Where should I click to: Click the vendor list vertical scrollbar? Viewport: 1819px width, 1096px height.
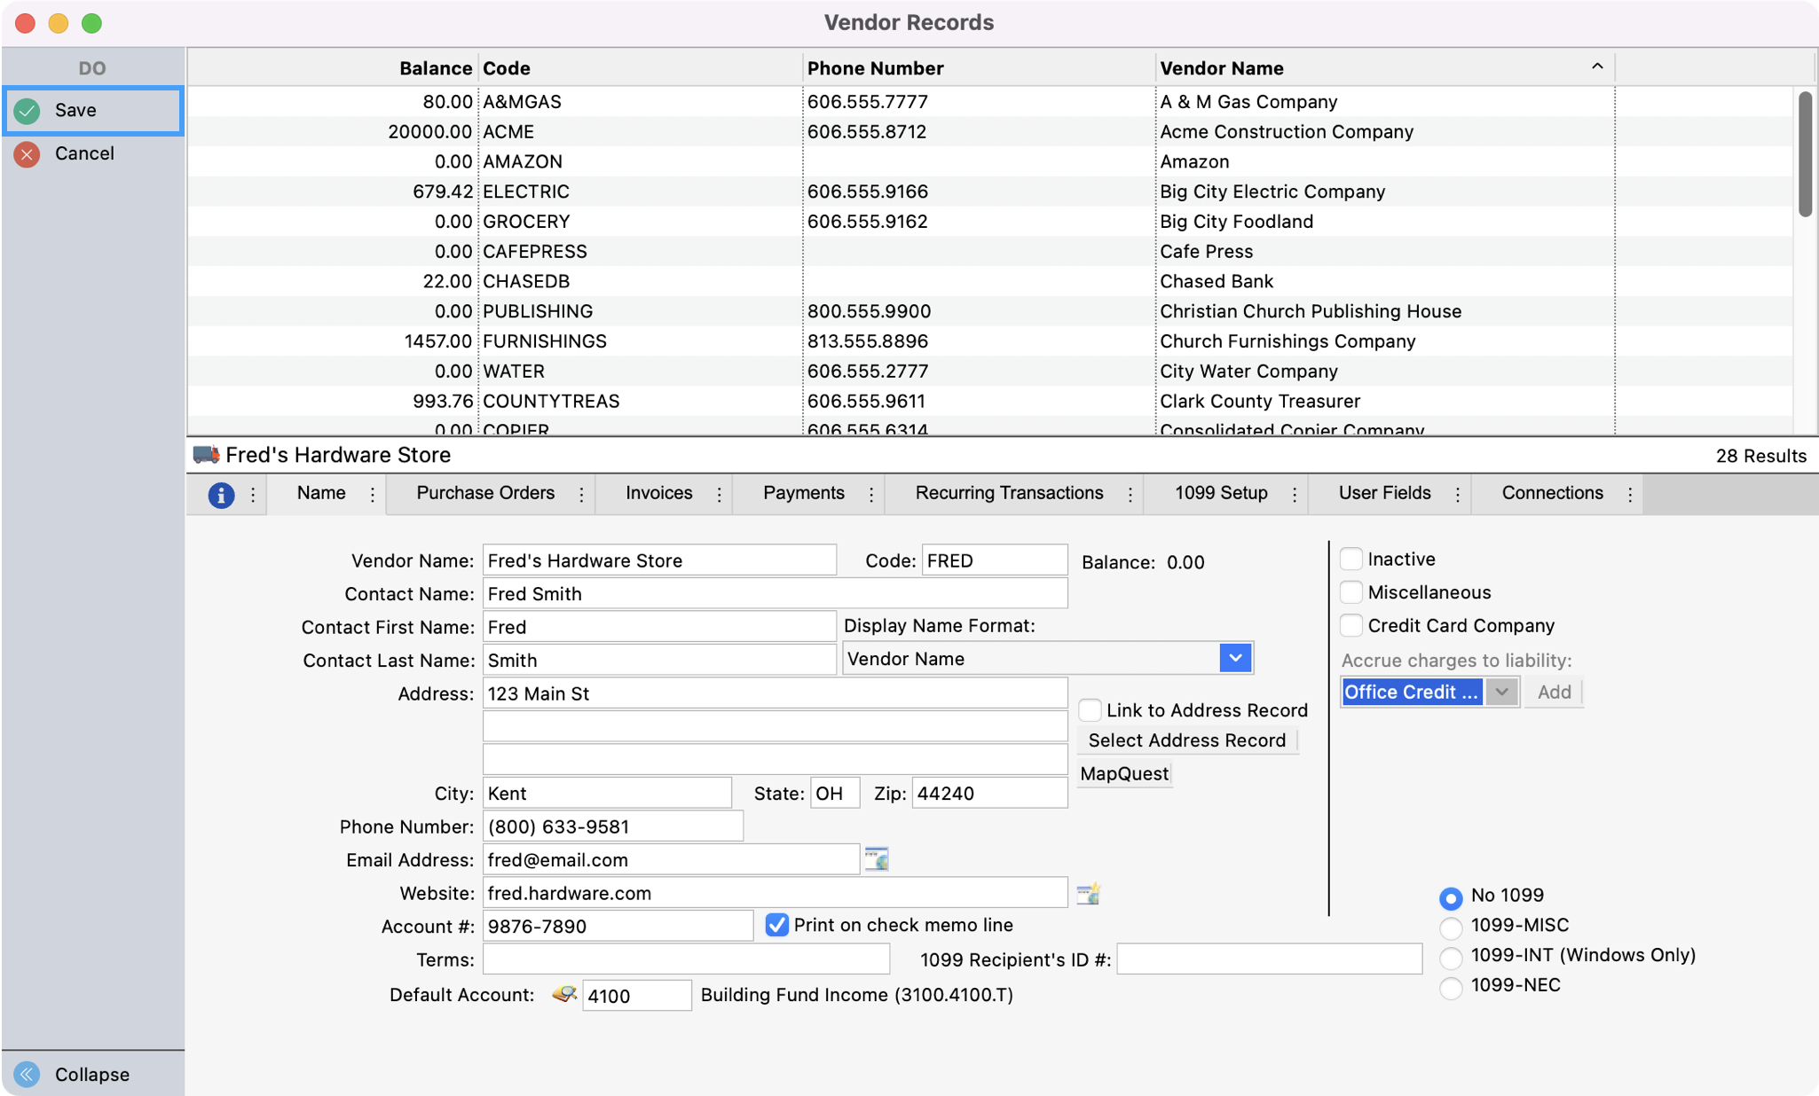[x=1805, y=155]
